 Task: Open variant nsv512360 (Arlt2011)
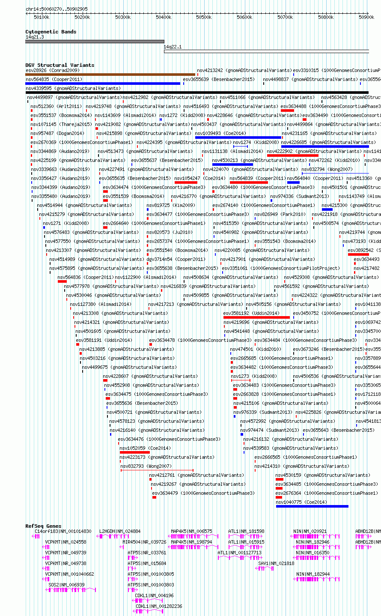[x=56, y=106]
